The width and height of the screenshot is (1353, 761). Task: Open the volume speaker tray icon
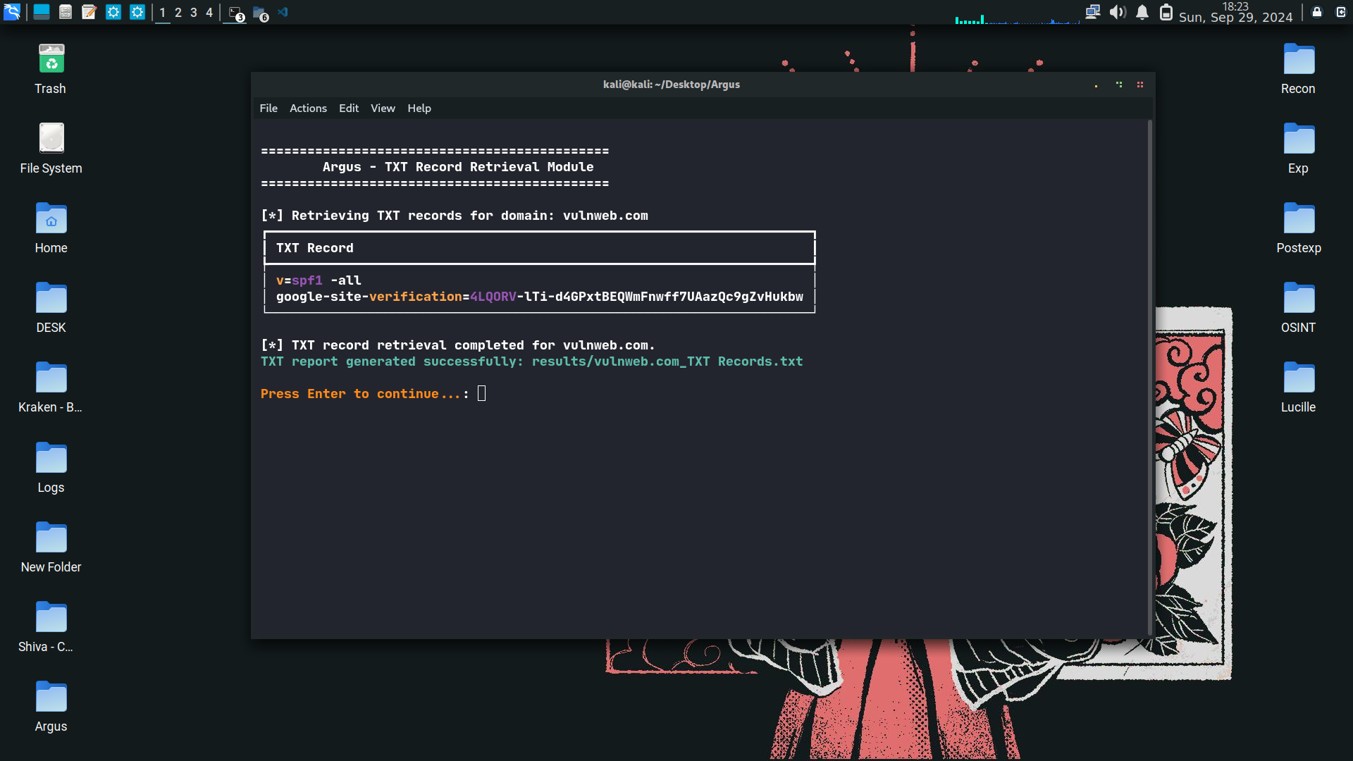[1117, 12]
